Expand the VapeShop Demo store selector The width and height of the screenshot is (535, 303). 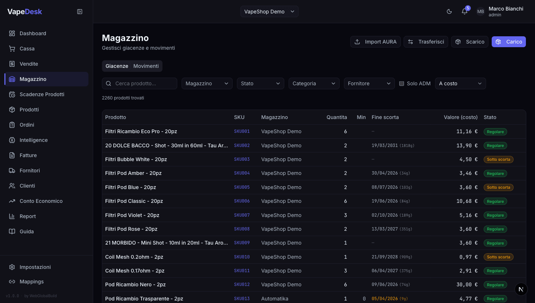(x=269, y=12)
